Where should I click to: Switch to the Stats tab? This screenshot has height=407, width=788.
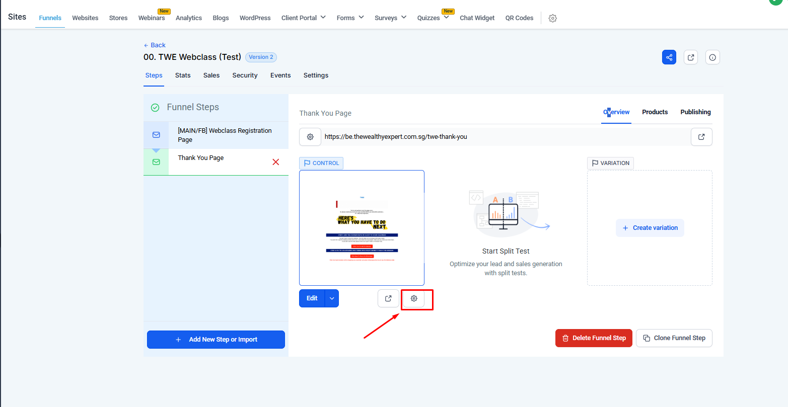pyautogui.click(x=183, y=75)
